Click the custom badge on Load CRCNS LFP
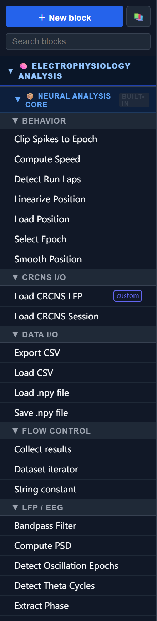157x621 pixels. (x=128, y=296)
